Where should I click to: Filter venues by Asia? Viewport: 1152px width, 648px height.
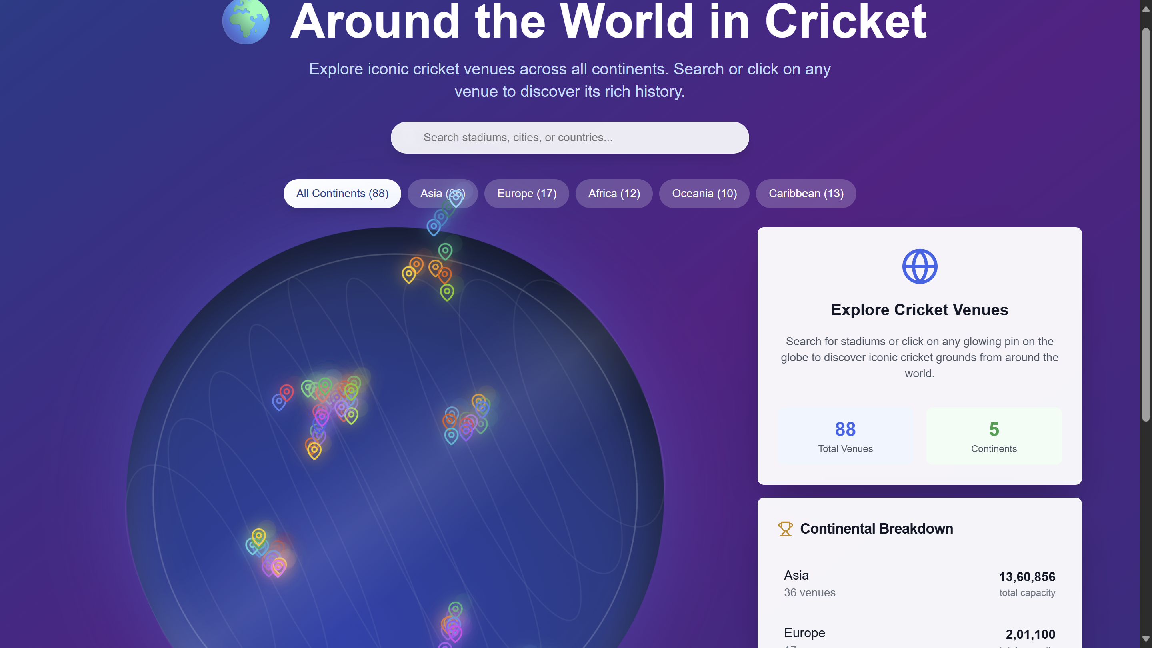tap(442, 194)
